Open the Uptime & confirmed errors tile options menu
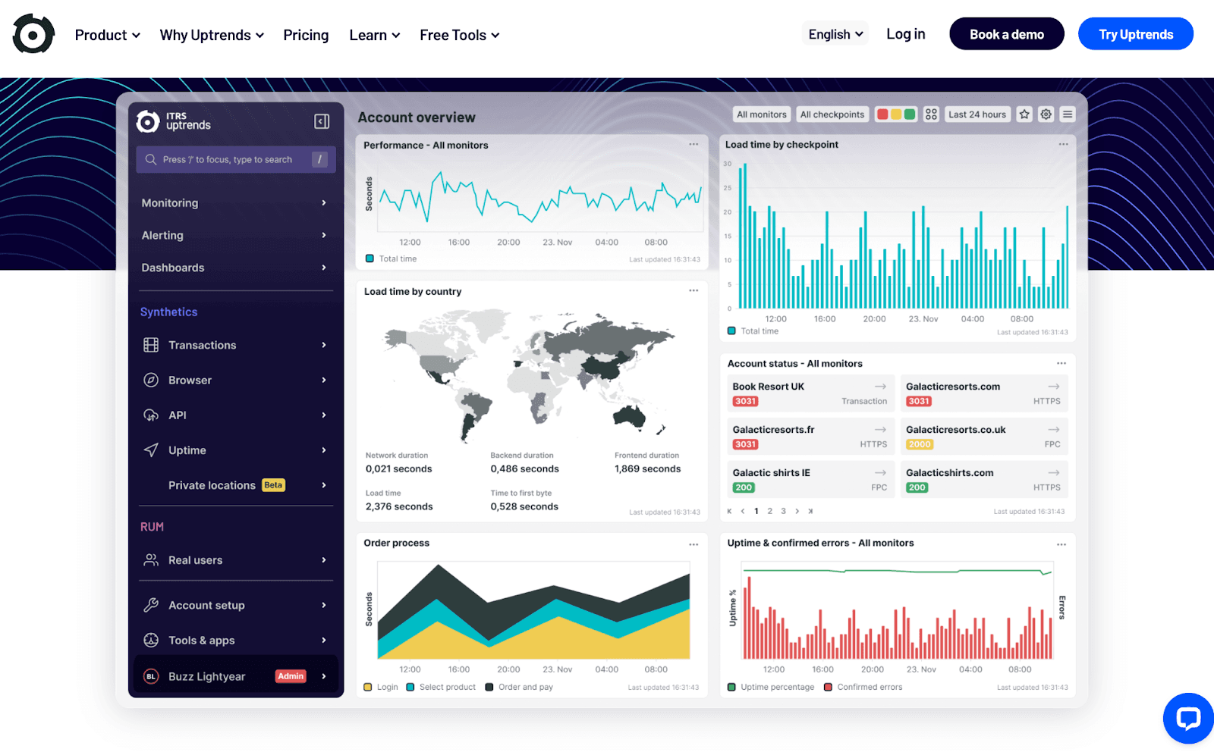The image size is (1214, 752). [1061, 544]
